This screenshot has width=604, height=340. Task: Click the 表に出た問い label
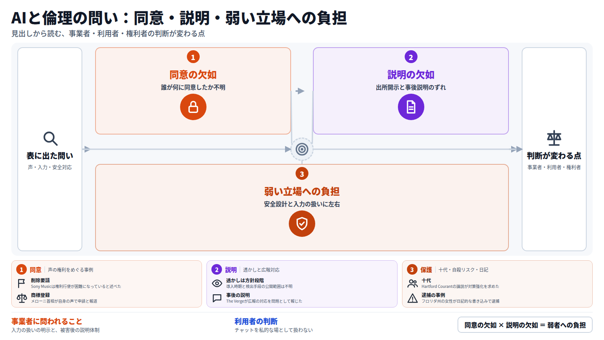[x=50, y=156]
